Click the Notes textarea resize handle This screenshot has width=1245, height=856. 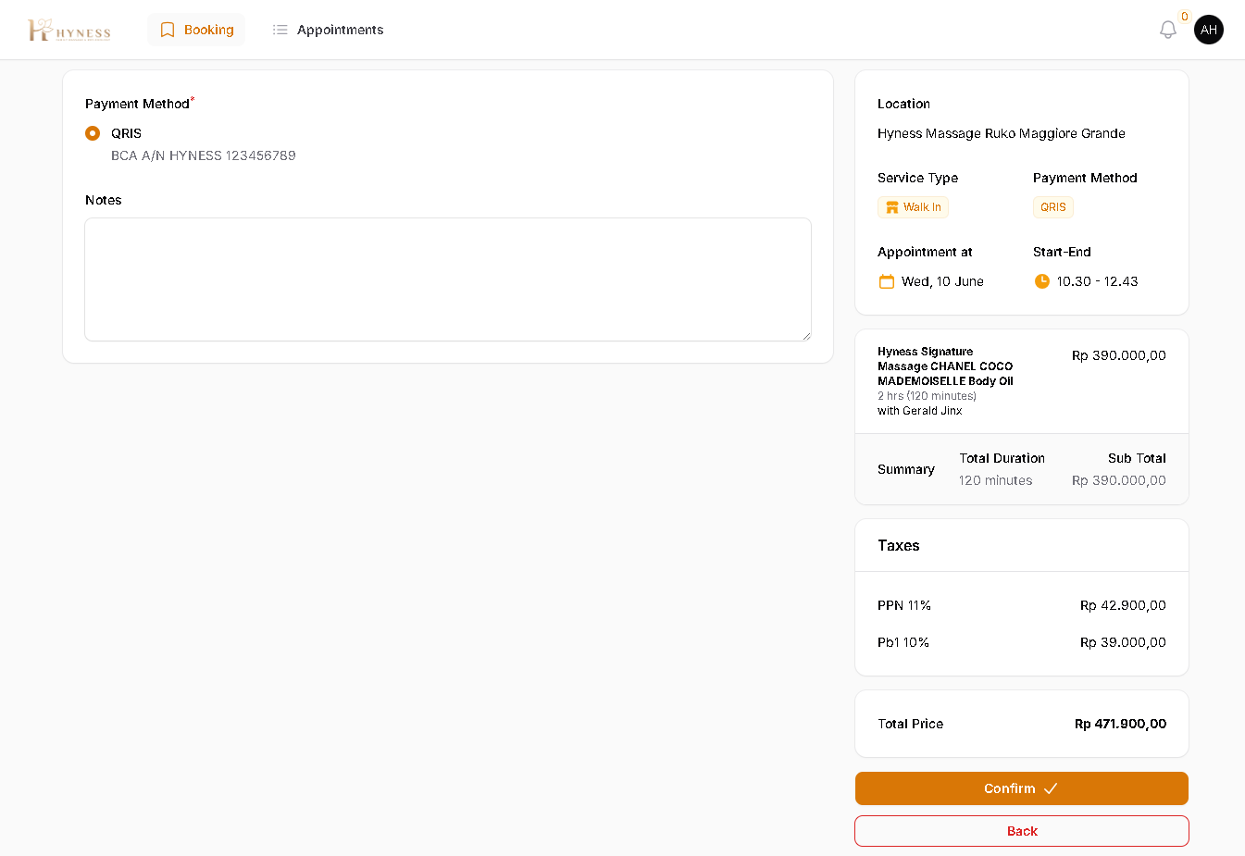(806, 336)
